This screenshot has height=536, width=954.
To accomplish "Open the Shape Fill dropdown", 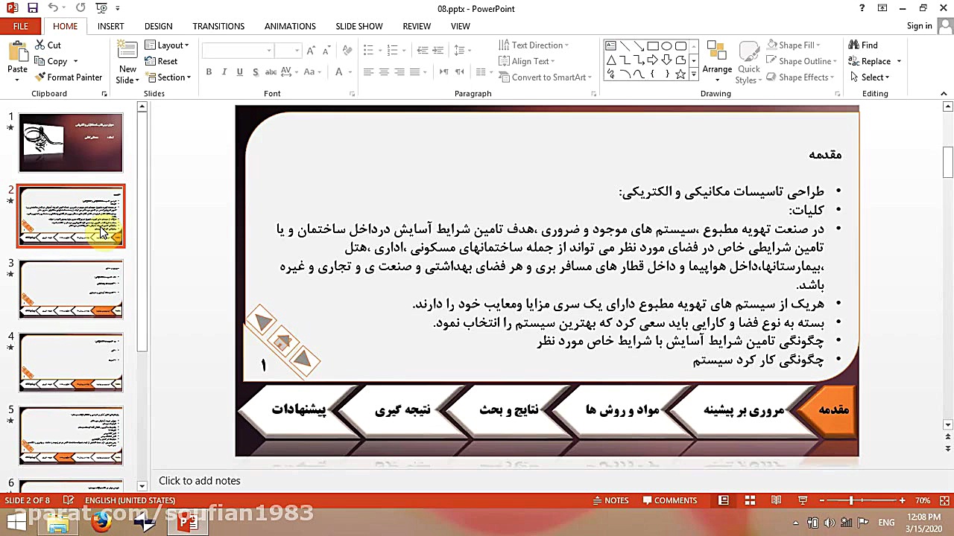I will tap(794, 45).
